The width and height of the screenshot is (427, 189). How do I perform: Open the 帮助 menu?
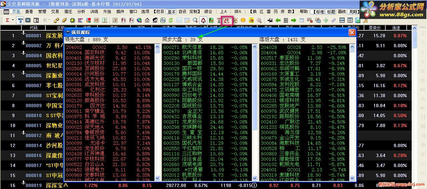tap(304, 11)
